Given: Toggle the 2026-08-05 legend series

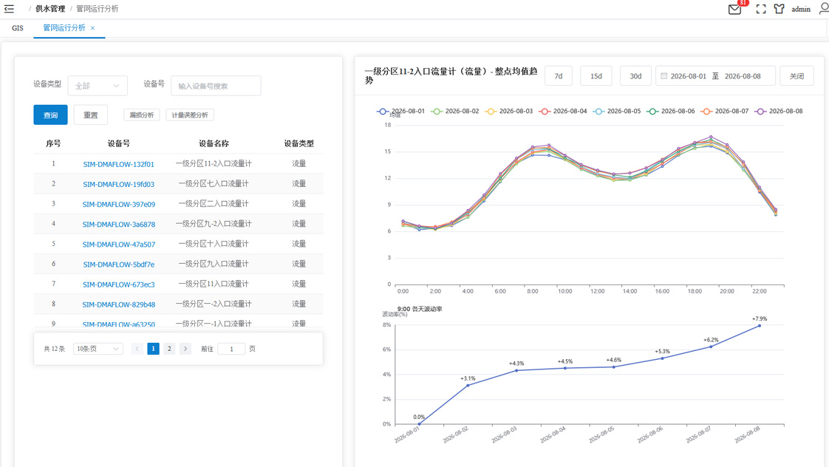Looking at the screenshot, I should [x=616, y=111].
